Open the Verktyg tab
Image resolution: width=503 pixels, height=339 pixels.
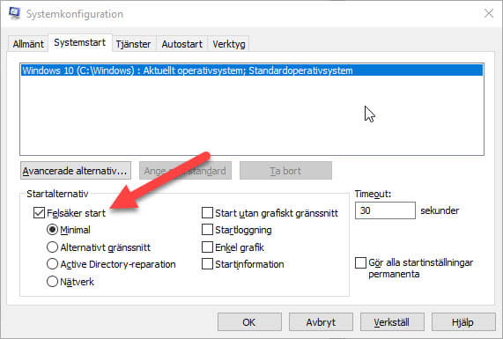pos(229,44)
